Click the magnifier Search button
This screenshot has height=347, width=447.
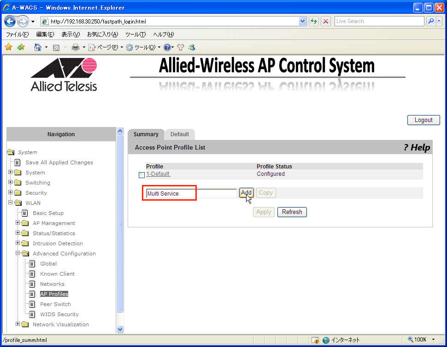(x=431, y=21)
